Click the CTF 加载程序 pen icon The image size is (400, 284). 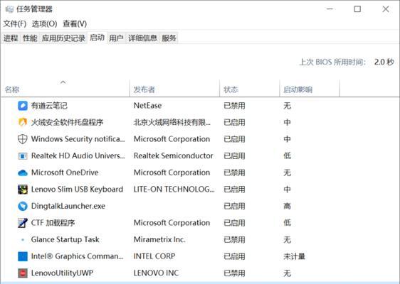(23, 223)
